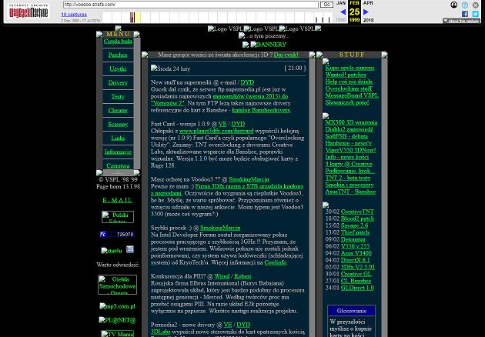Open www.planet3dfx.com/fastcard link
This screenshot has height=337, width=485.
216,131
